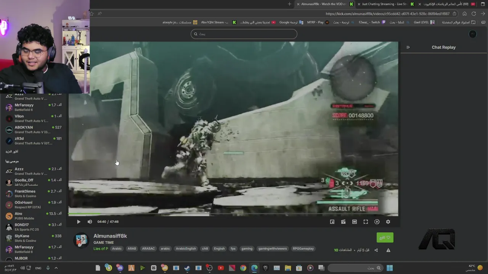
Task: Select the gamingwithviewers tag
Action: [x=273, y=249]
